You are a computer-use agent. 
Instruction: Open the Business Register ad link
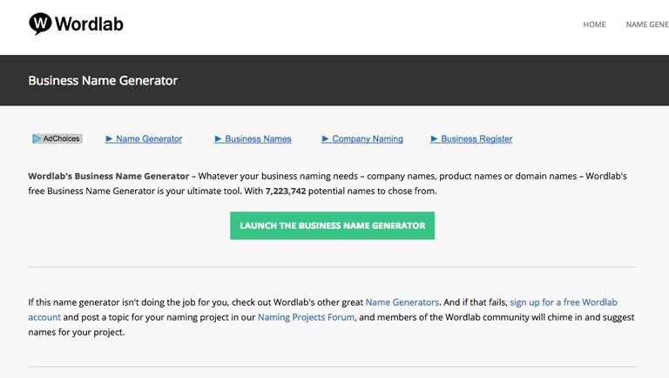click(x=476, y=138)
